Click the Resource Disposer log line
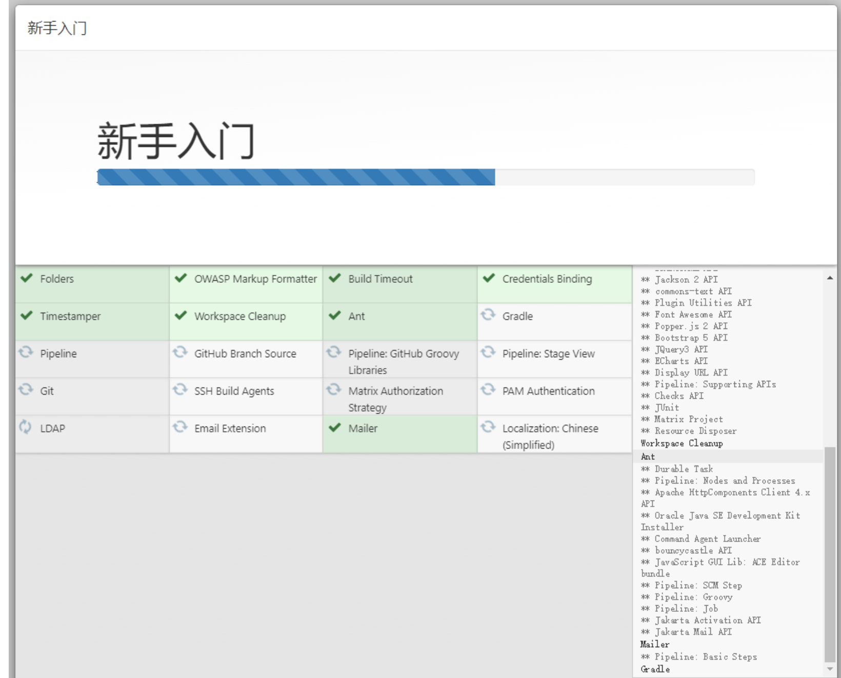This screenshot has height=678, width=841. coord(689,431)
